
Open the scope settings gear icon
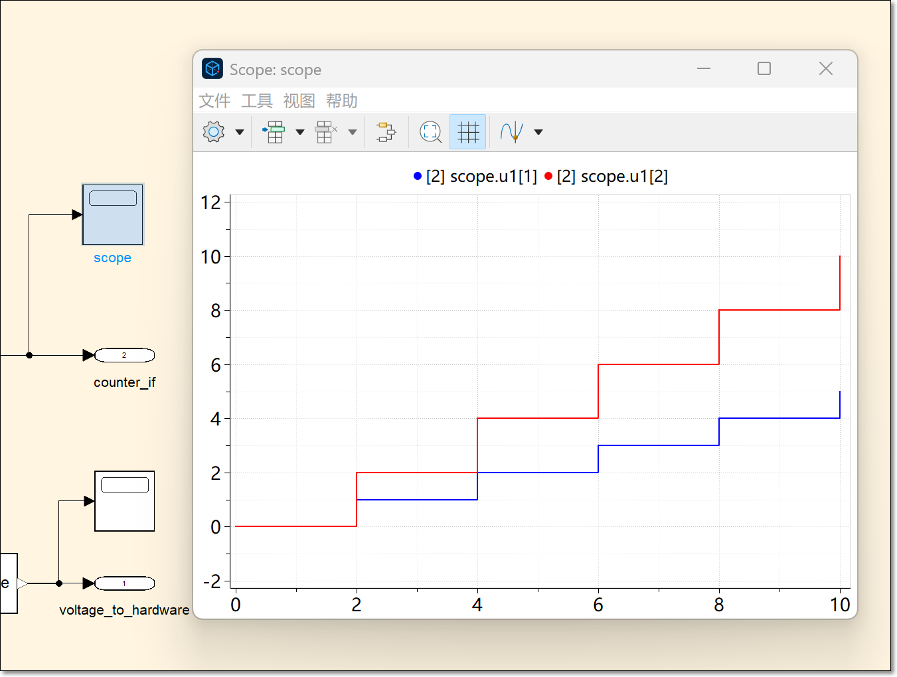click(213, 132)
